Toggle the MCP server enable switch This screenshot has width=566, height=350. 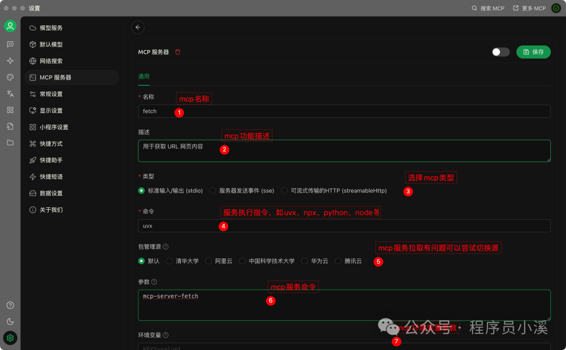[x=500, y=52]
